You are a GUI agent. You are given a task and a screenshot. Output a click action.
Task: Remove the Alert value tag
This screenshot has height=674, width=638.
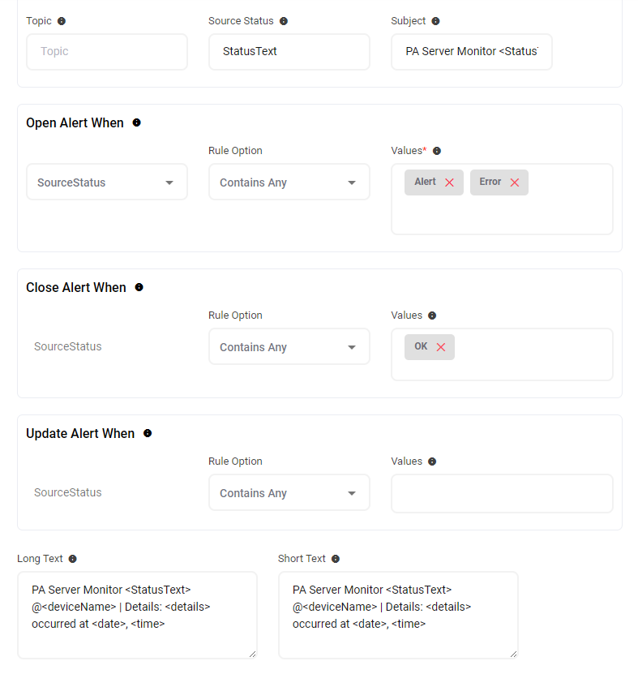[449, 182]
